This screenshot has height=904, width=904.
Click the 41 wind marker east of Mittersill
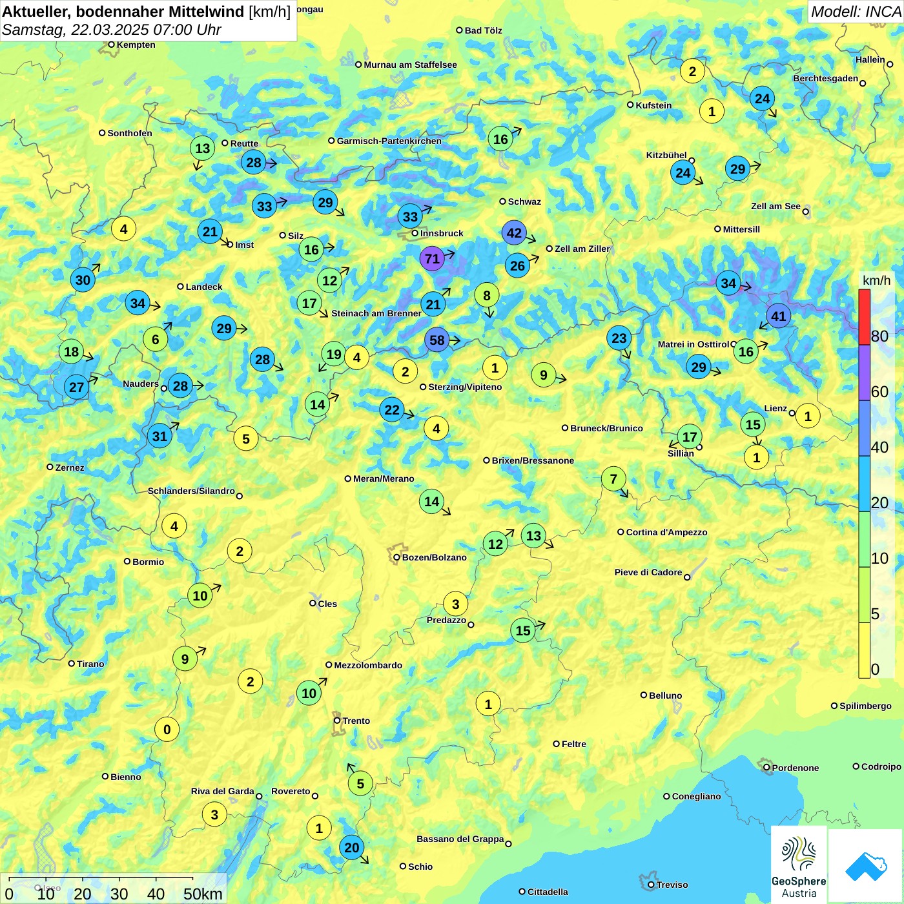(779, 316)
